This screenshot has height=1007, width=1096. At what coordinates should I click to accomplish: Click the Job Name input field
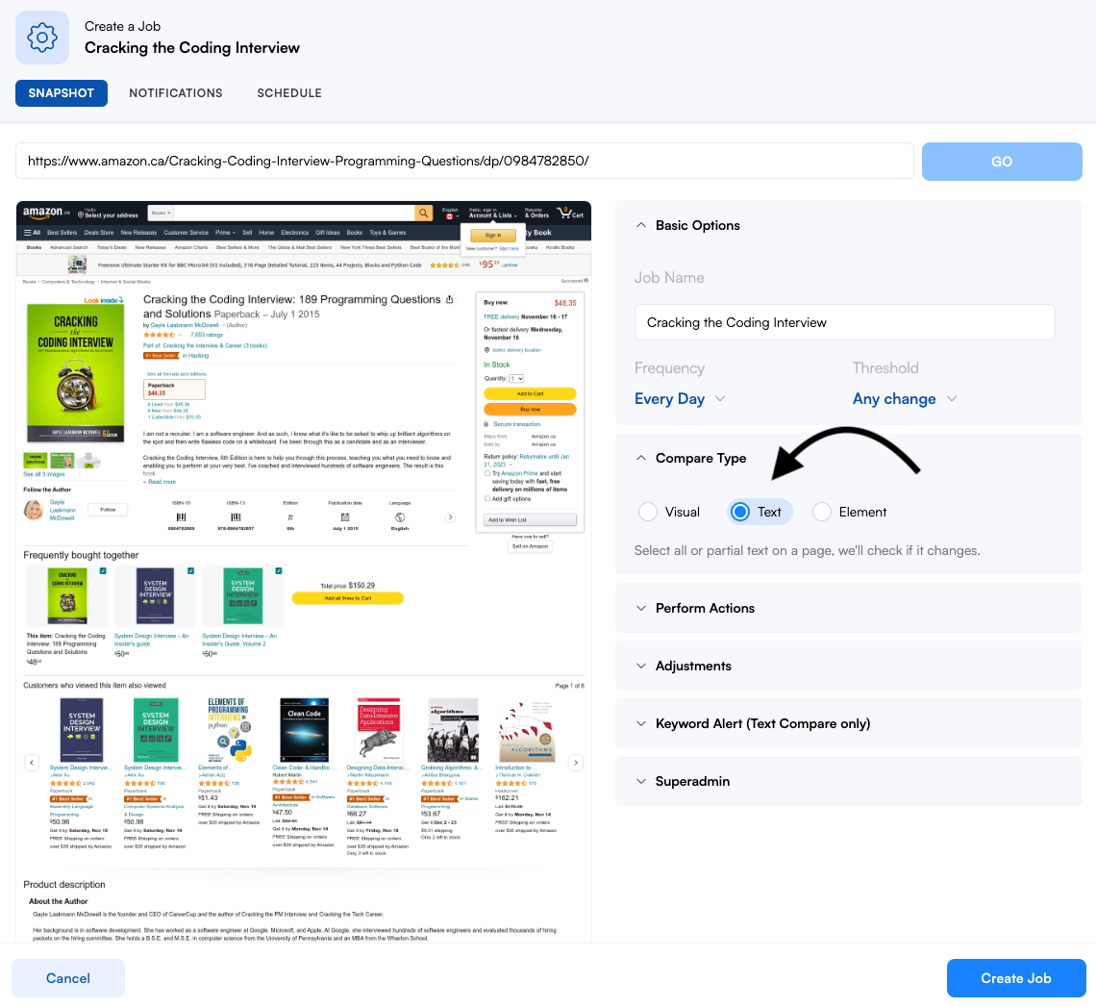point(844,322)
